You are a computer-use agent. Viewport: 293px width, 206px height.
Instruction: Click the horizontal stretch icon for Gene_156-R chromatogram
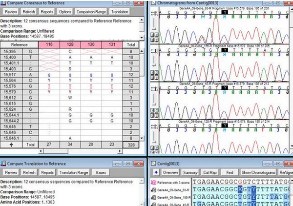[154, 51]
